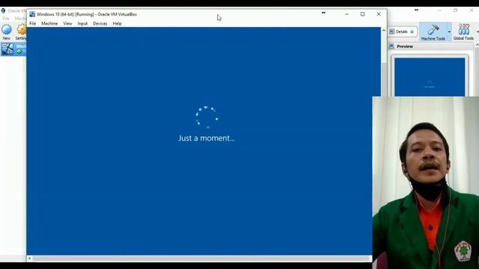479x269 pixels.
Task: Click the horizontal scrollbar left arrow
Action: click(x=30, y=259)
